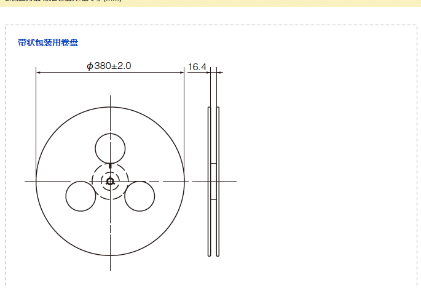Click the top circular hole in reel
Screen dimensions: 421x288
tap(110, 148)
